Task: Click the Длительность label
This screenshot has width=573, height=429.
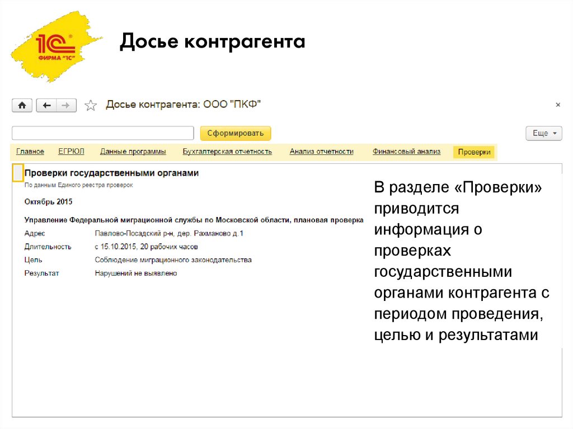Action: coord(48,247)
